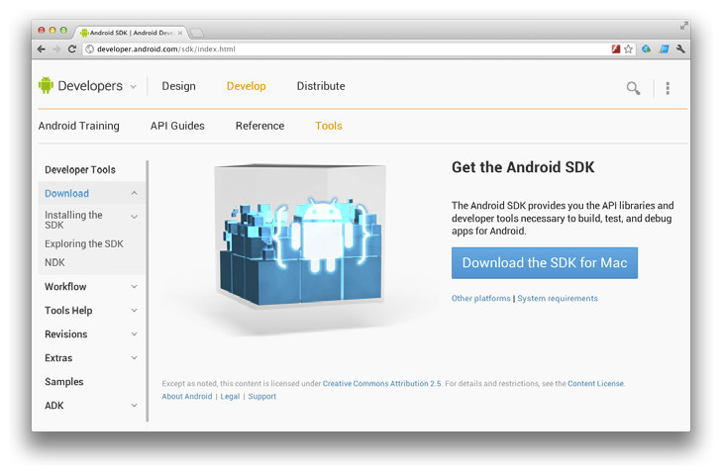The width and height of the screenshot is (722, 475).
Task: Expand the Tools Help sidebar section
Action: coord(135,311)
